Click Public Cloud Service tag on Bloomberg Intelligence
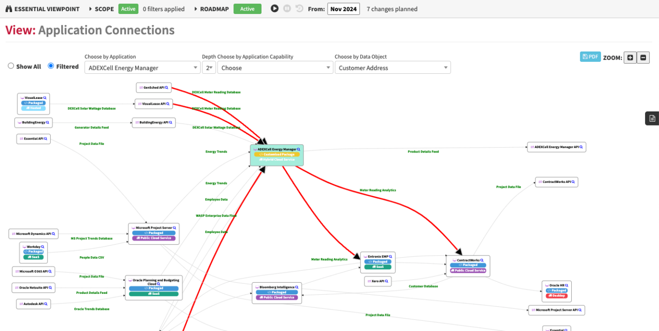The width and height of the screenshot is (659, 331). click(x=276, y=297)
